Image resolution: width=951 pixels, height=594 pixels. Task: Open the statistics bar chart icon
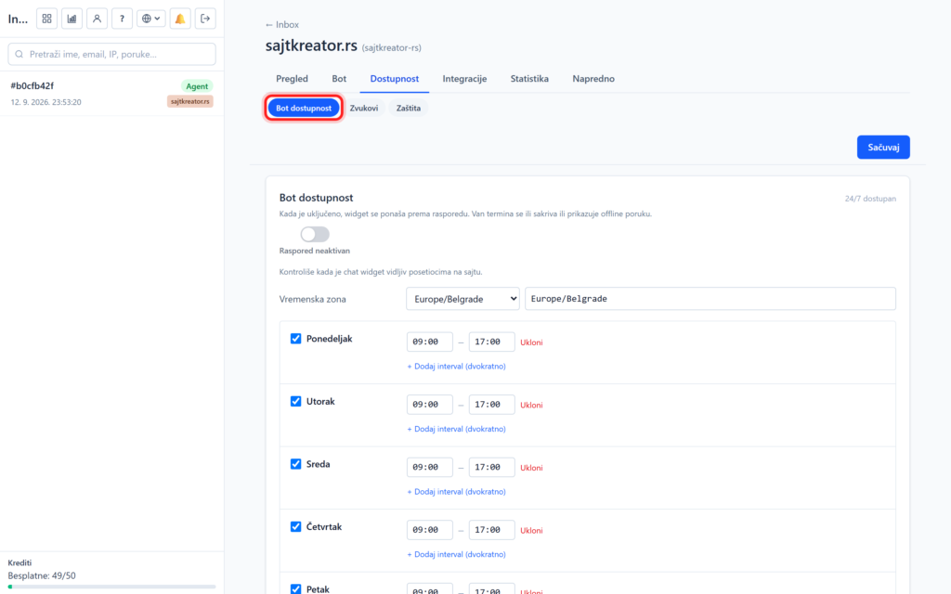click(72, 19)
